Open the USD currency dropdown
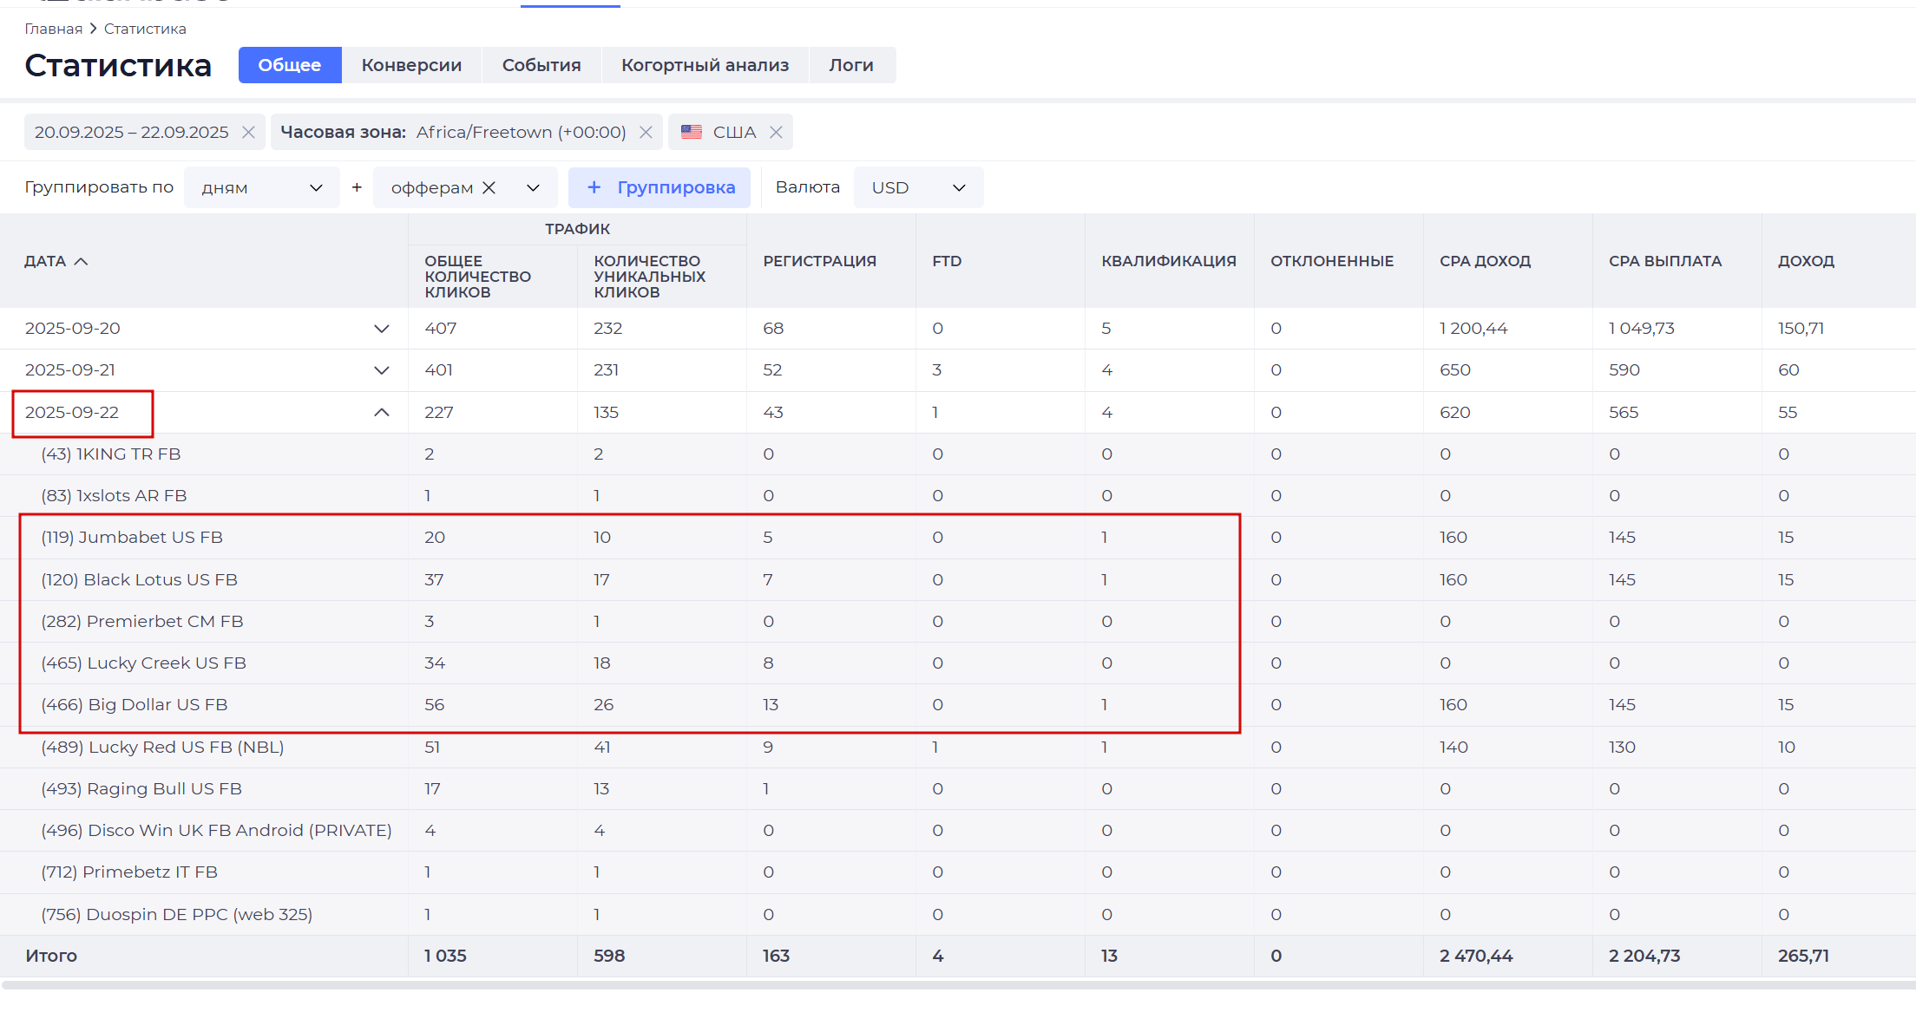The height and width of the screenshot is (1032, 1916). (918, 187)
